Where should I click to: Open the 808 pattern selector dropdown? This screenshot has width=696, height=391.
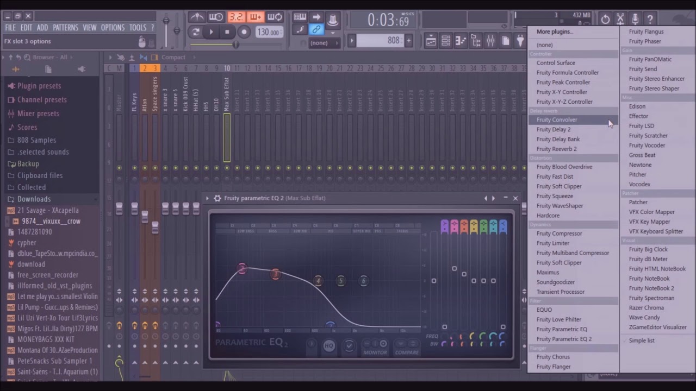coord(380,40)
